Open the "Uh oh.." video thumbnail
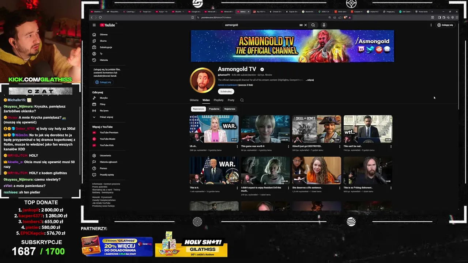 [x=214, y=129]
